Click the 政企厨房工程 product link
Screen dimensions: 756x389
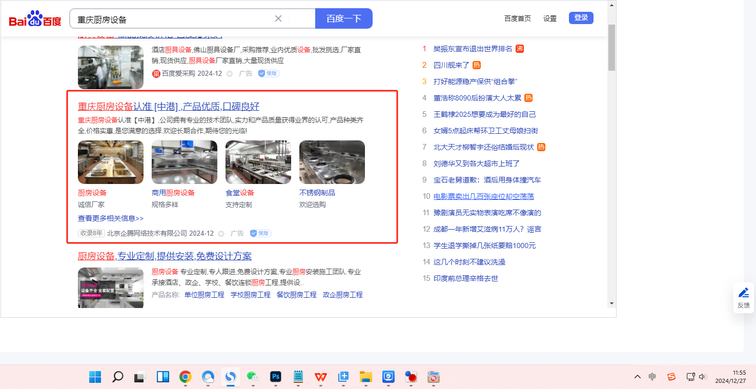[343, 295]
